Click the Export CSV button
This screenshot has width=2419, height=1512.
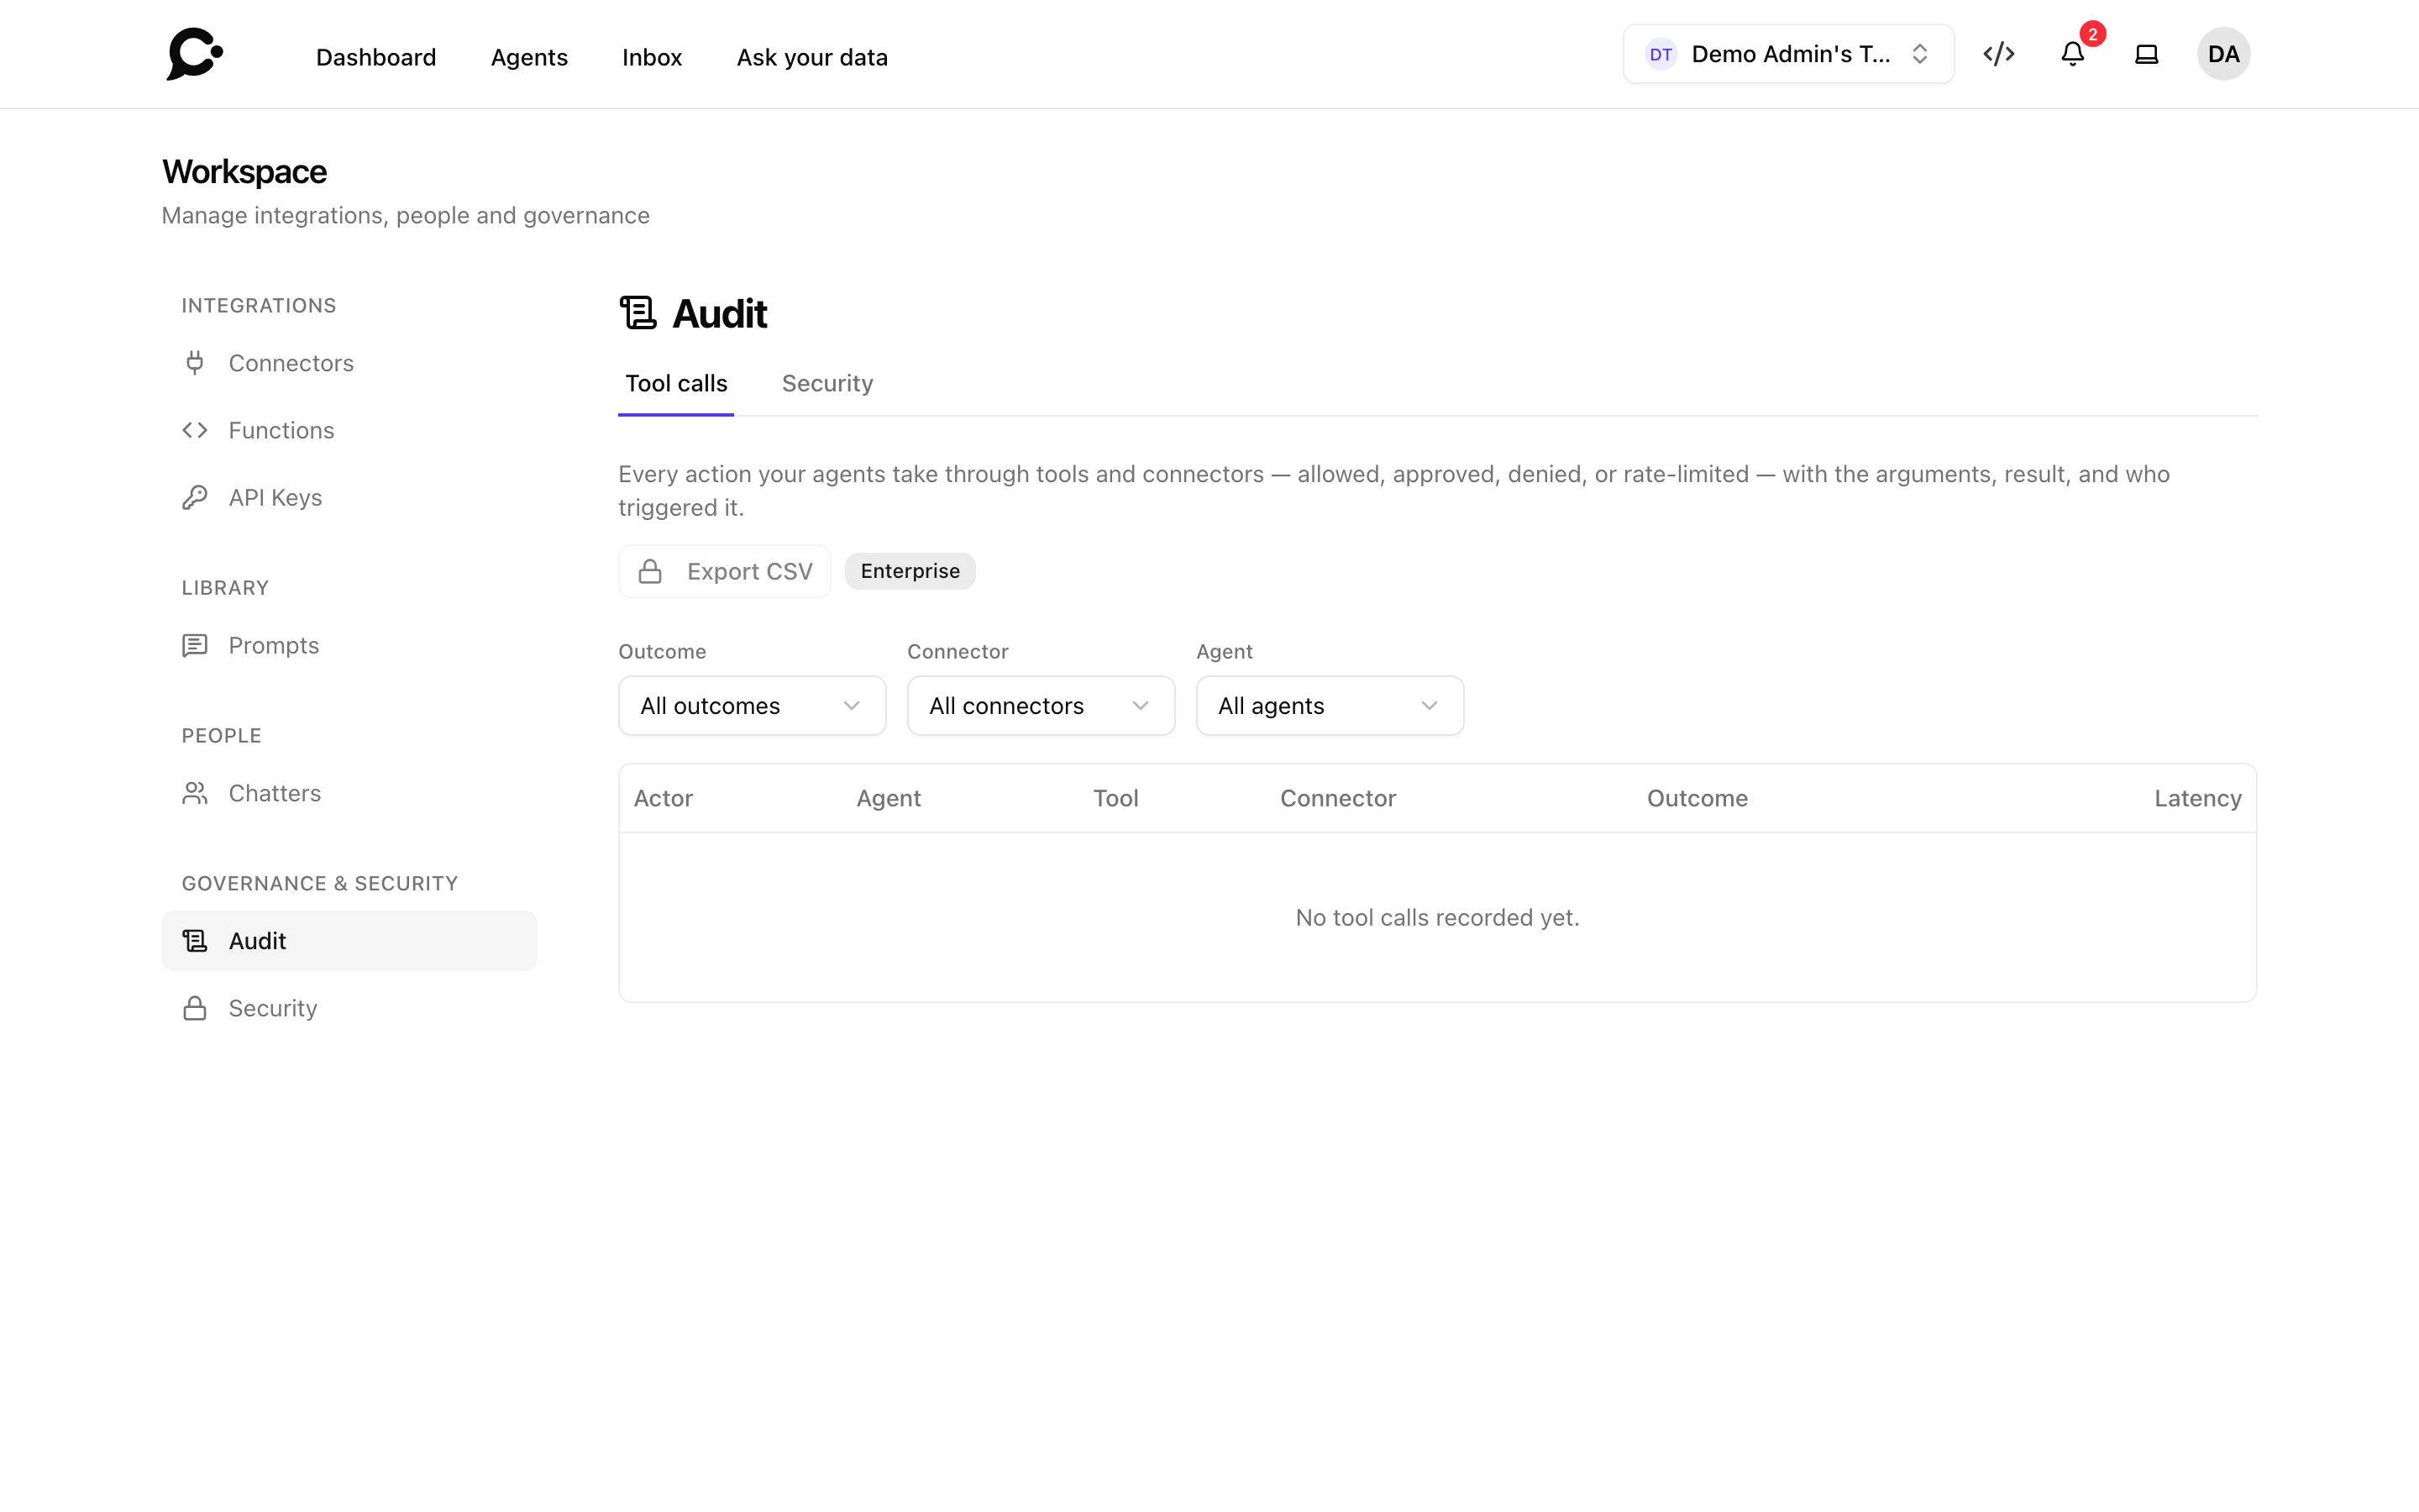[724, 571]
